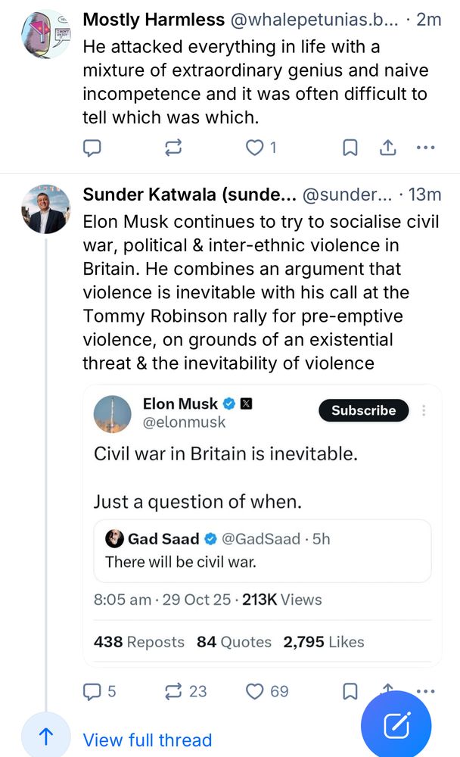The image size is (460, 757).
Task: Compose a new post
Action: 396,725
